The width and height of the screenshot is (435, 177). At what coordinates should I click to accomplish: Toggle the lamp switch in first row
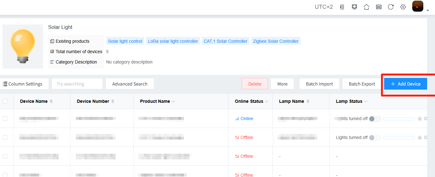375,119
